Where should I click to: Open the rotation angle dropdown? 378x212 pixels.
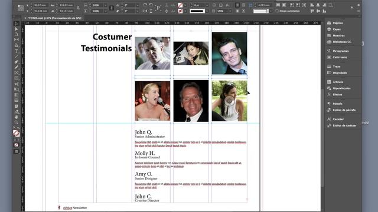[138, 5]
